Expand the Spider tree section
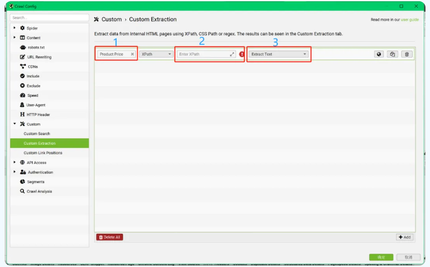 point(15,28)
